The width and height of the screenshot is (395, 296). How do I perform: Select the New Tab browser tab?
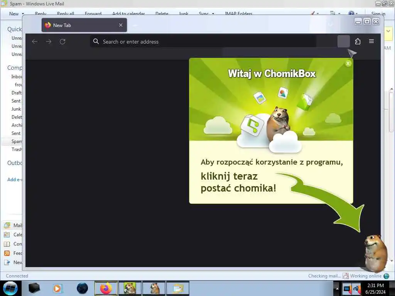(x=84, y=25)
